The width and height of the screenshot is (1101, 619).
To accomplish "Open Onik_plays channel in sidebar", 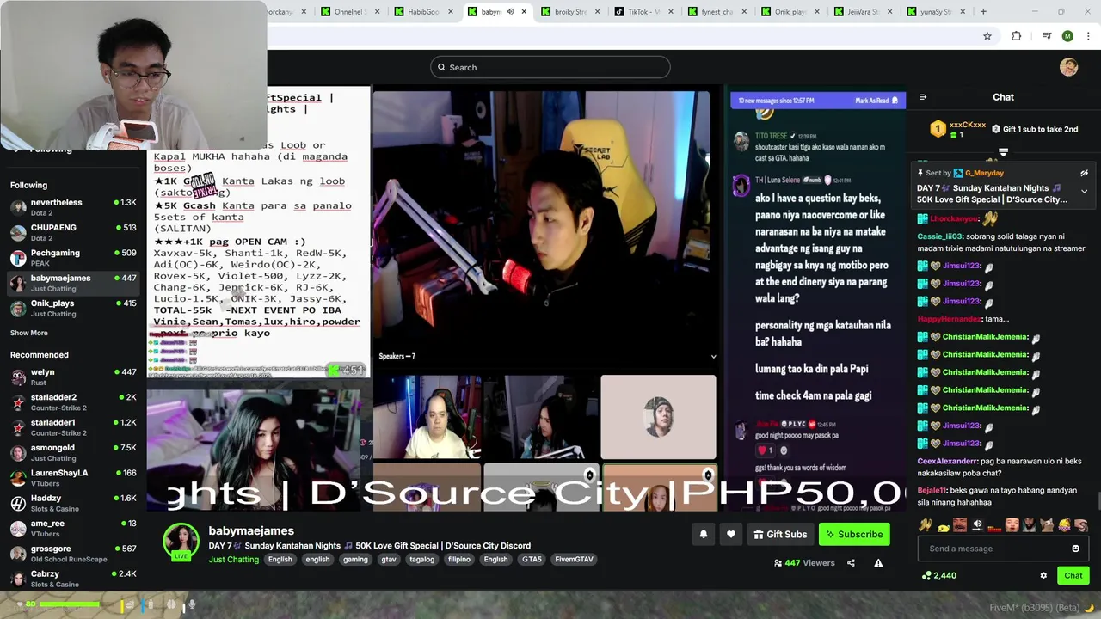I will 73,308.
